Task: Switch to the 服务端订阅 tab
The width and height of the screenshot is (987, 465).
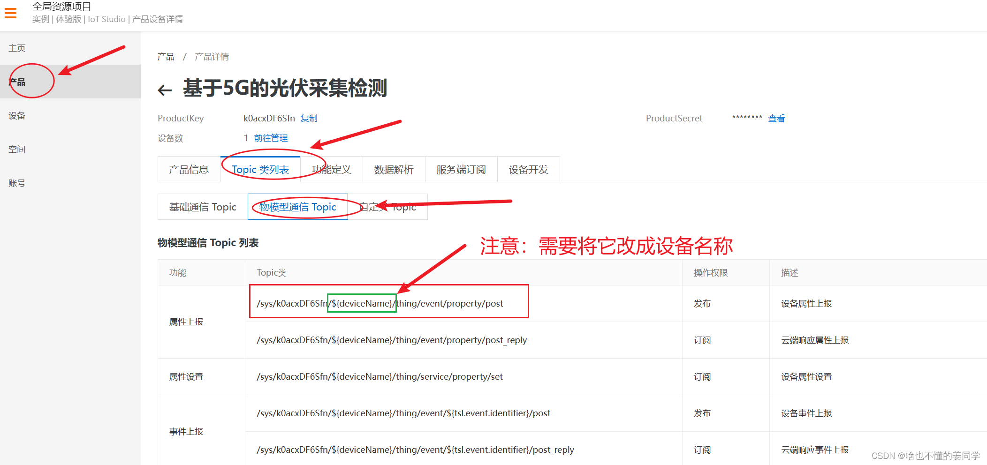Action: (x=461, y=169)
